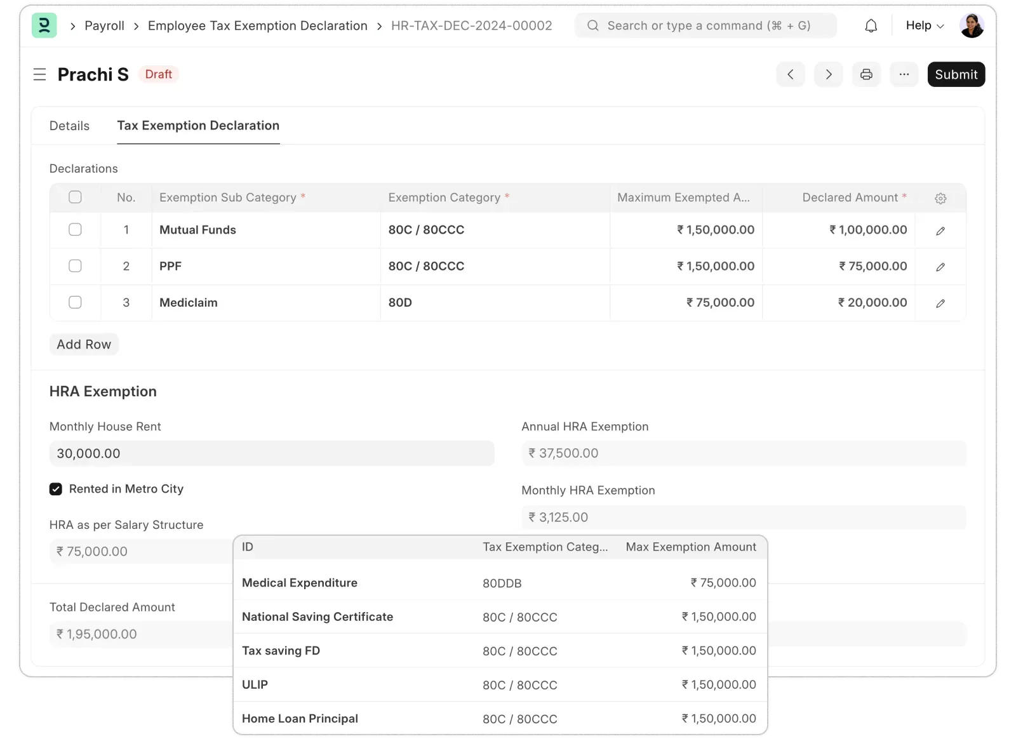Click the Monthly House Rent field

[272, 453]
